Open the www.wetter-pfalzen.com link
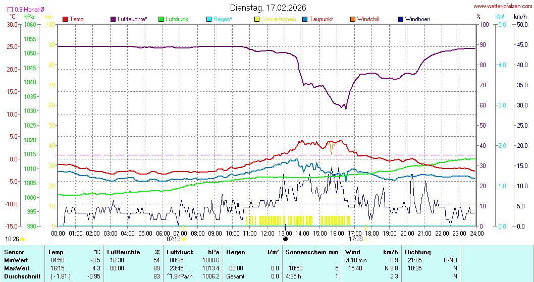 pos(502,6)
